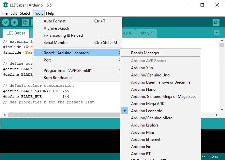Select the Arduino Yún board

161,68
